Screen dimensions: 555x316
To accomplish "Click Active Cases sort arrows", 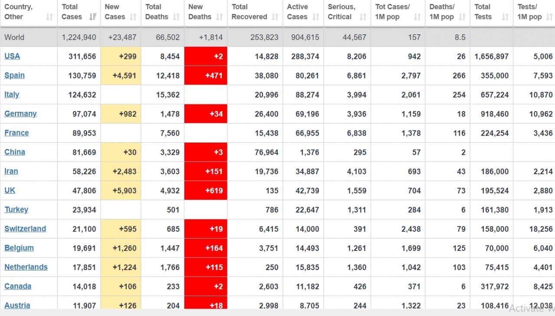I will point(316,17).
